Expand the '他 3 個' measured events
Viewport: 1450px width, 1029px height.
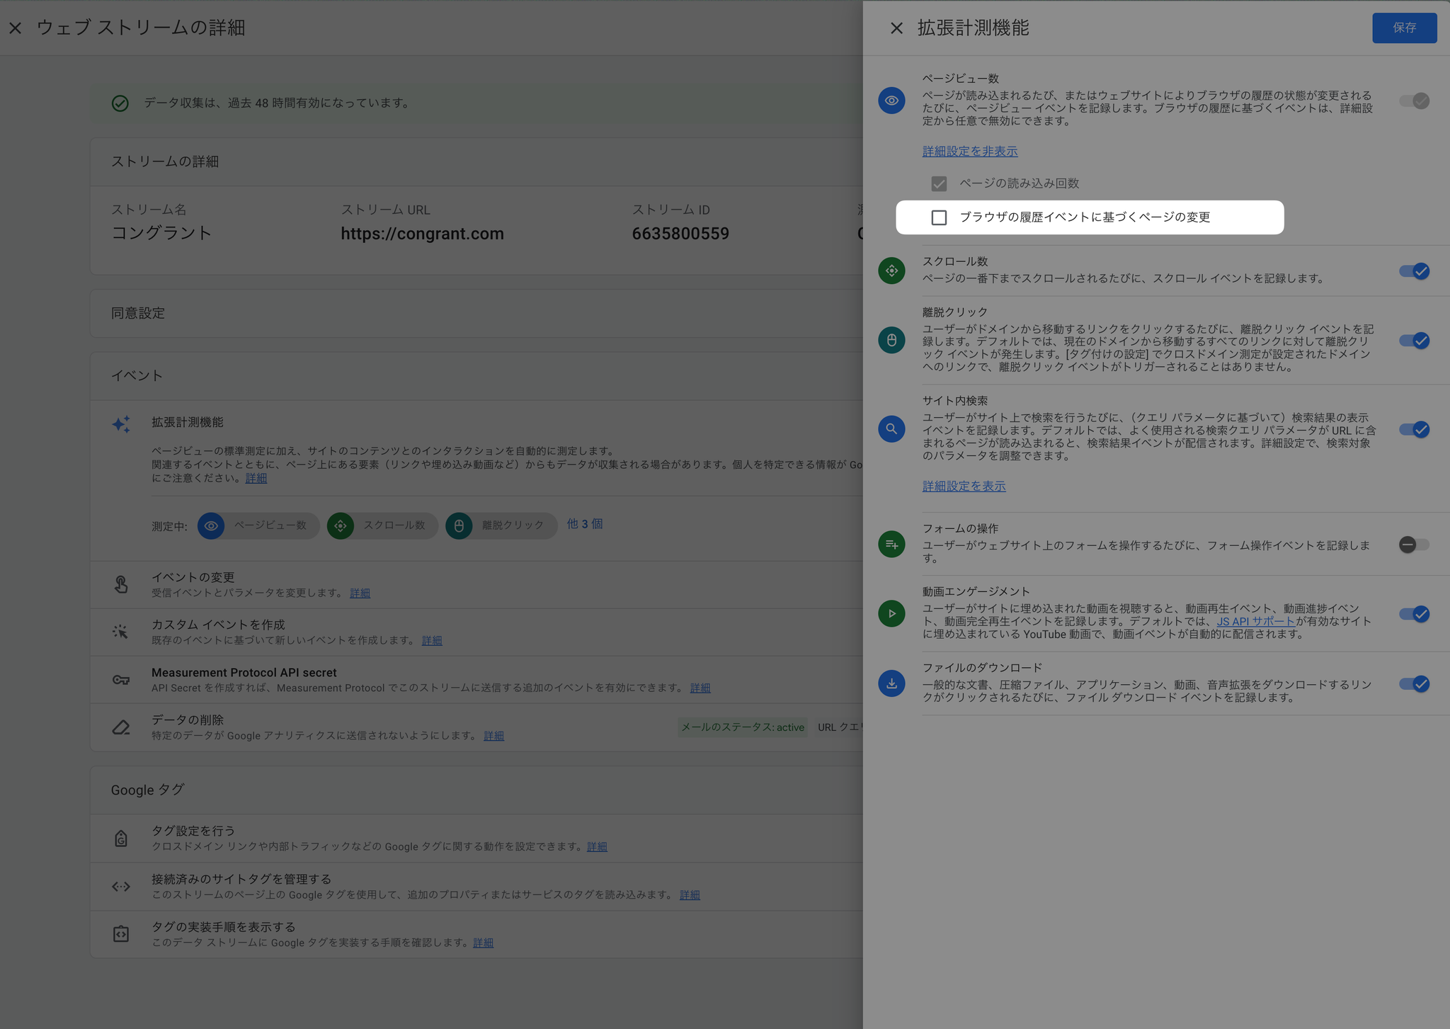pos(585,524)
